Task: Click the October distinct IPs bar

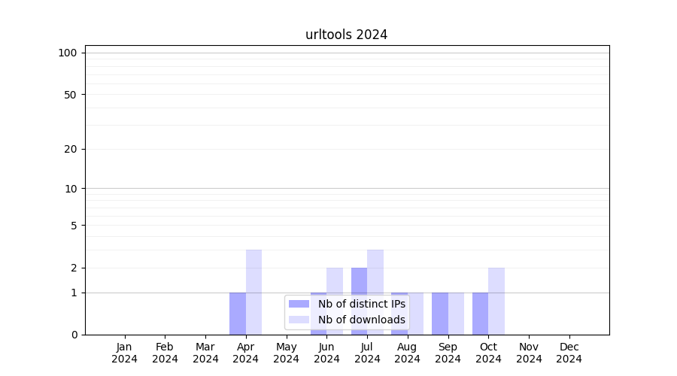Action: (x=480, y=313)
